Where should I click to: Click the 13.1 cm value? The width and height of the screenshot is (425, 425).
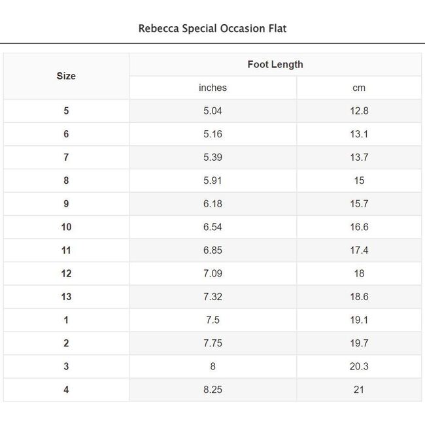point(359,134)
